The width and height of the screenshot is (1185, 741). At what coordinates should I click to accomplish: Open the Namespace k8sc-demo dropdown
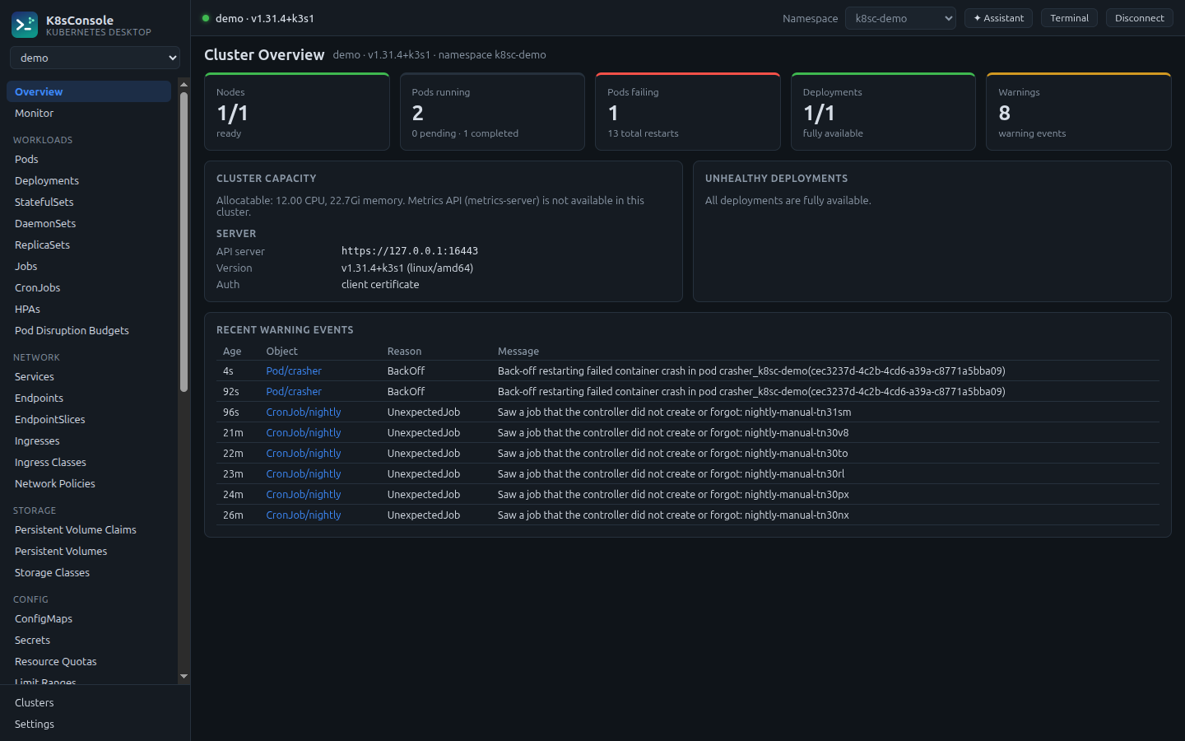[900, 18]
